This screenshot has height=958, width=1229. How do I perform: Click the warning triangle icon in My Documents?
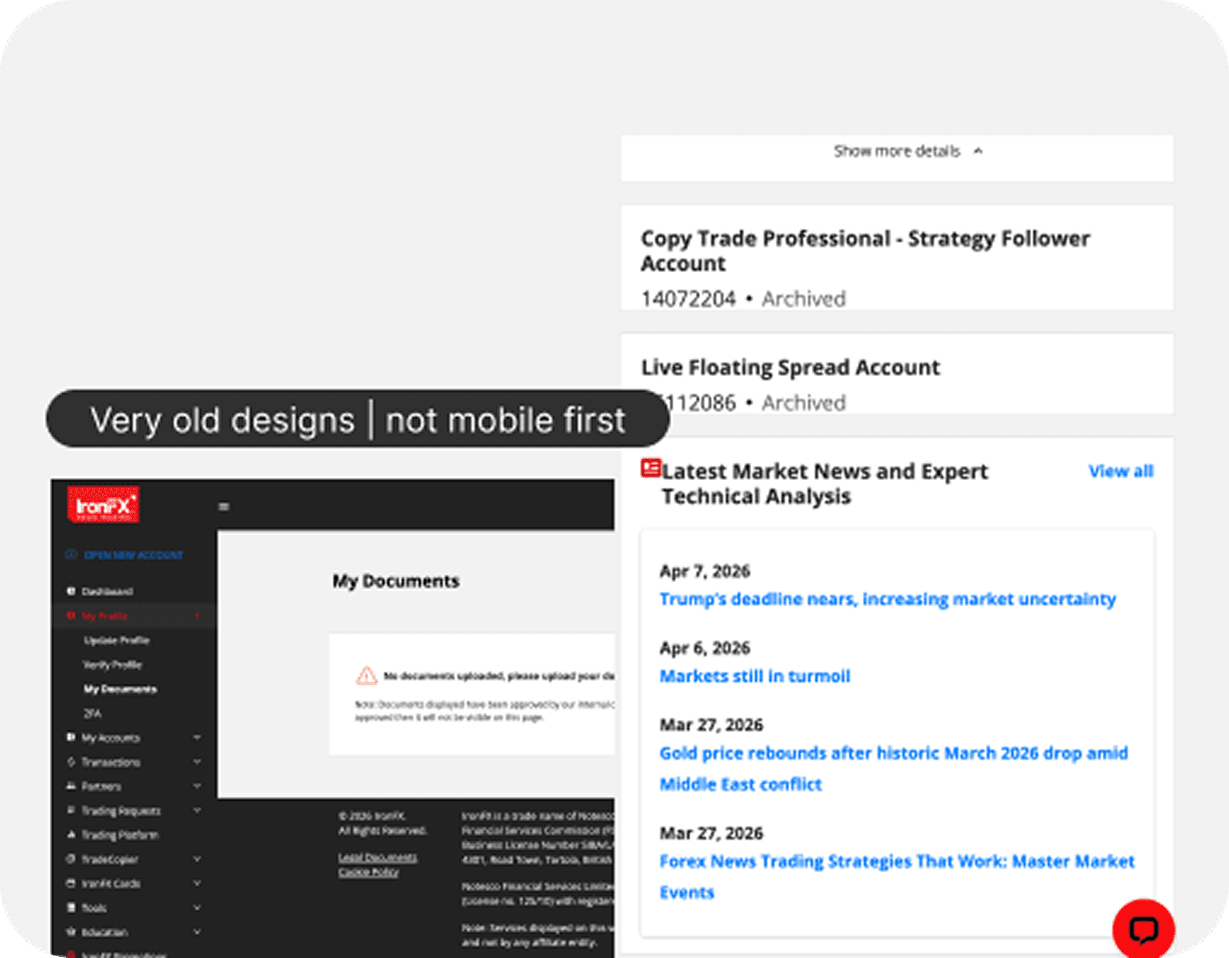coord(366,676)
